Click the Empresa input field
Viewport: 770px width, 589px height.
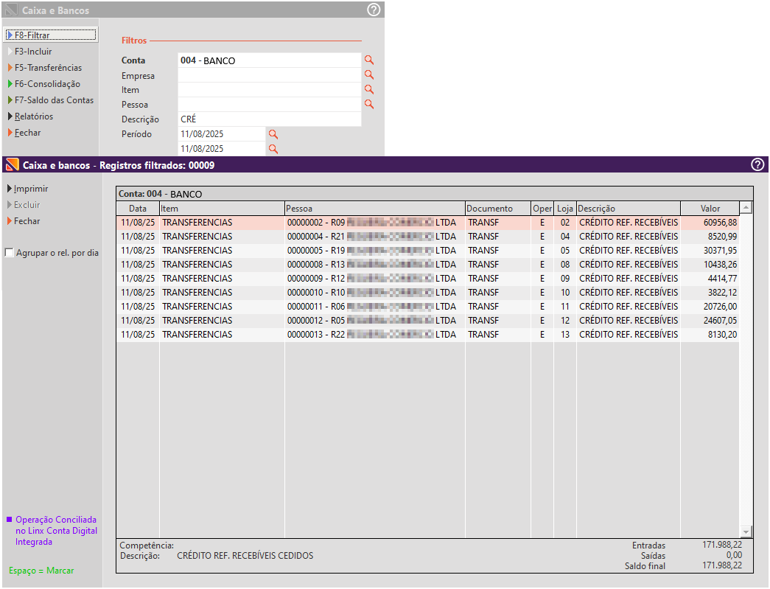(x=270, y=75)
